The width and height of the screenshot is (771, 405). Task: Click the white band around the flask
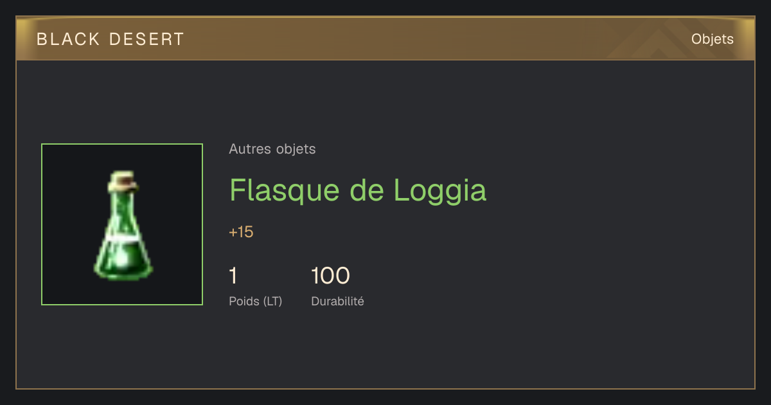(x=123, y=238)
